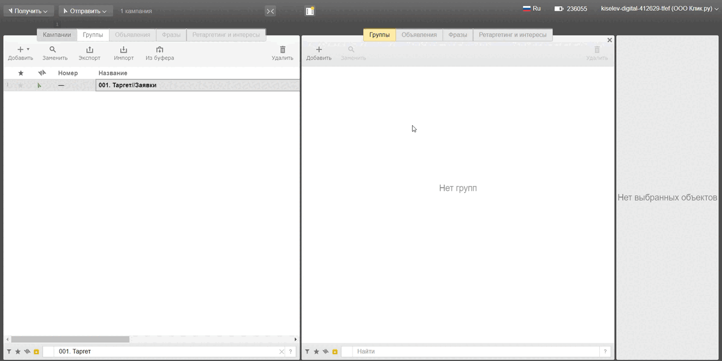722x361 pixels.
Task: Click sync status icon of 001. Таргет//Заявки
Action: tap(40, 85)
